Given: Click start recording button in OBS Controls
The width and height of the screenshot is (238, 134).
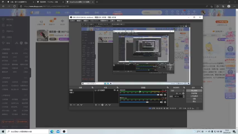Looking at the screenshot, I should click(x=194, y=94).
